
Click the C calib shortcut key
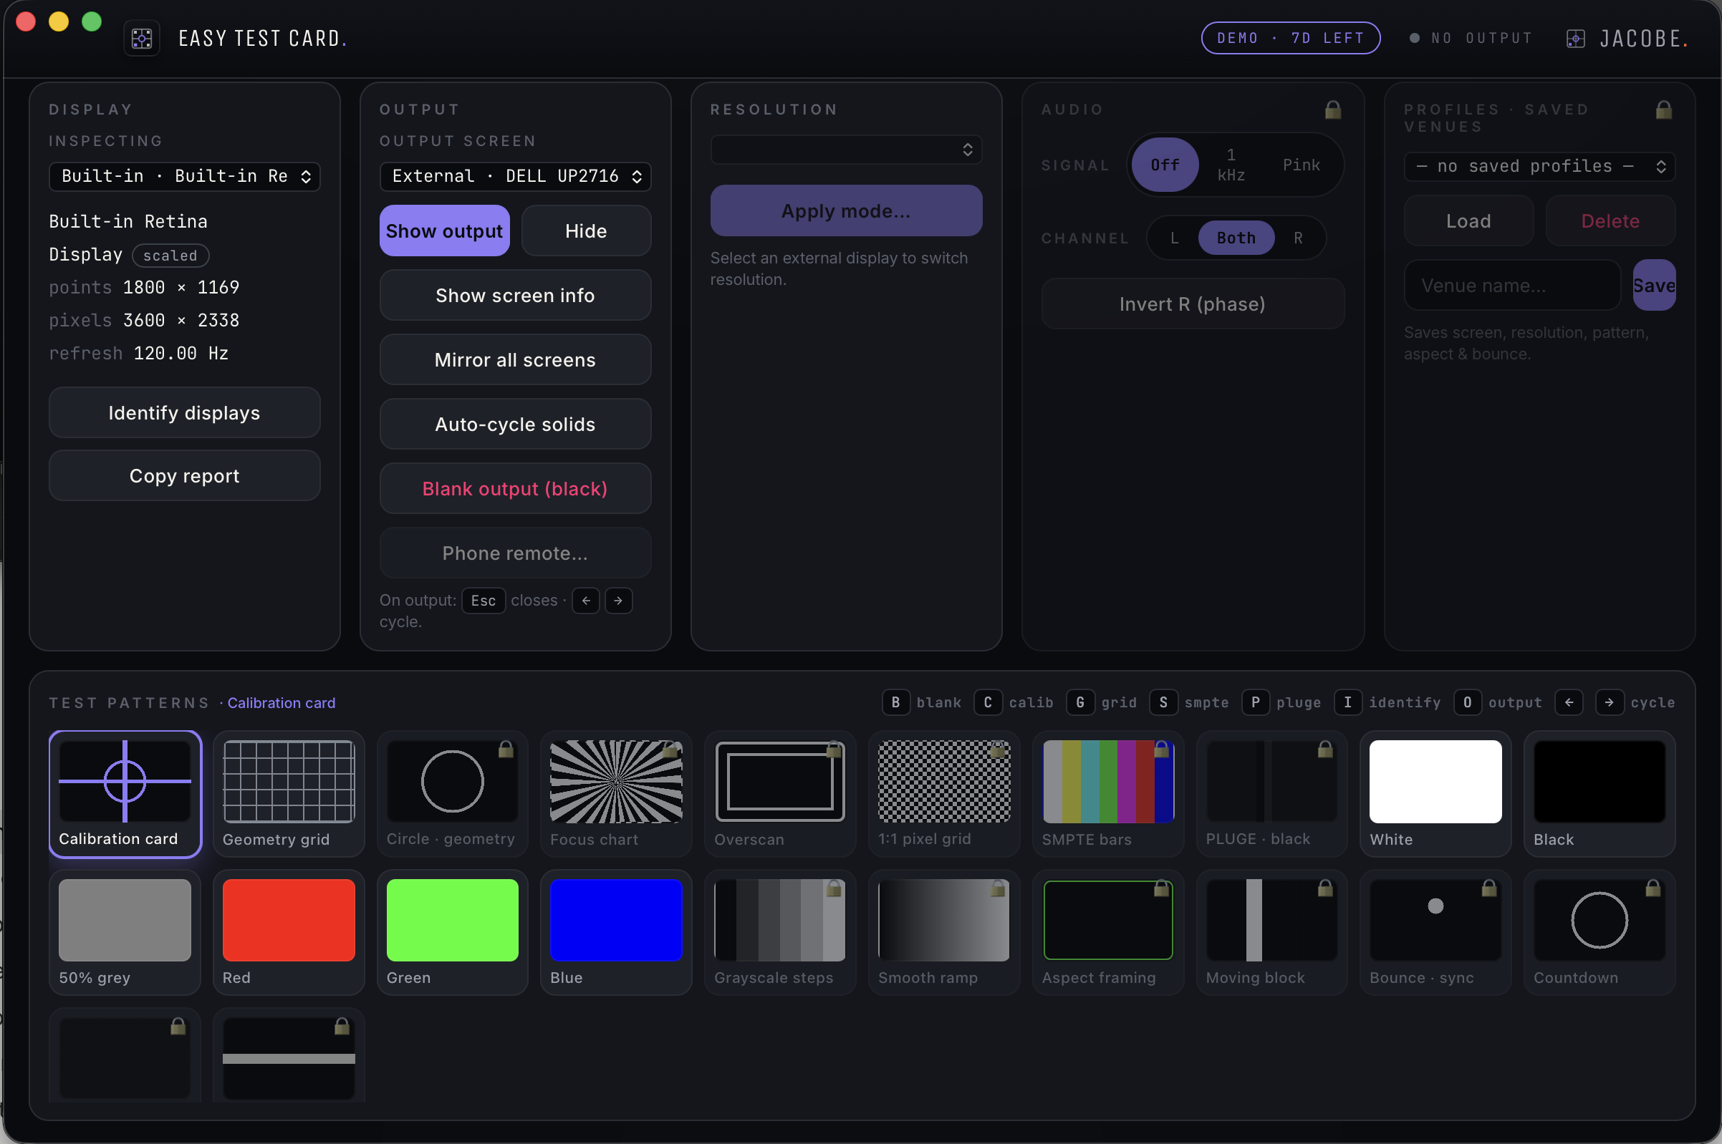pyautogui.click(x=988, y=702)
